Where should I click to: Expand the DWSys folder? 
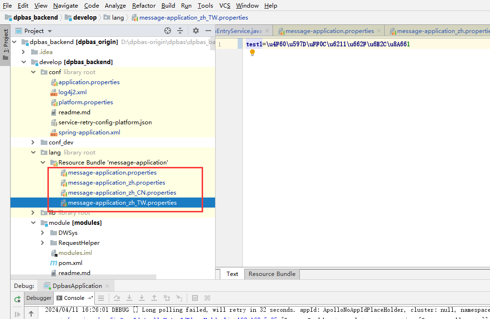(x=43, y=232)
